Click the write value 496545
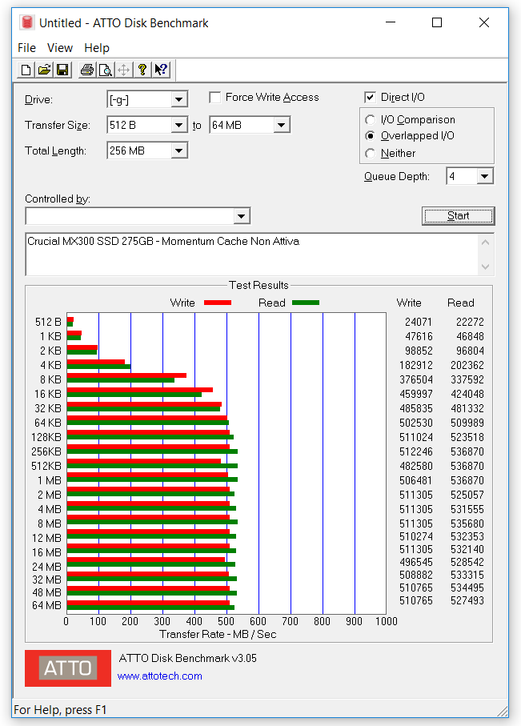Image resolution: width=521 pixels, height=726 pixels. point(416,562)
